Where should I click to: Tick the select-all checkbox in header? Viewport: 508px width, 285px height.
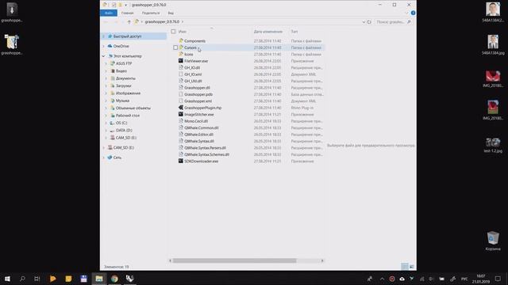[x=173, y=32]
